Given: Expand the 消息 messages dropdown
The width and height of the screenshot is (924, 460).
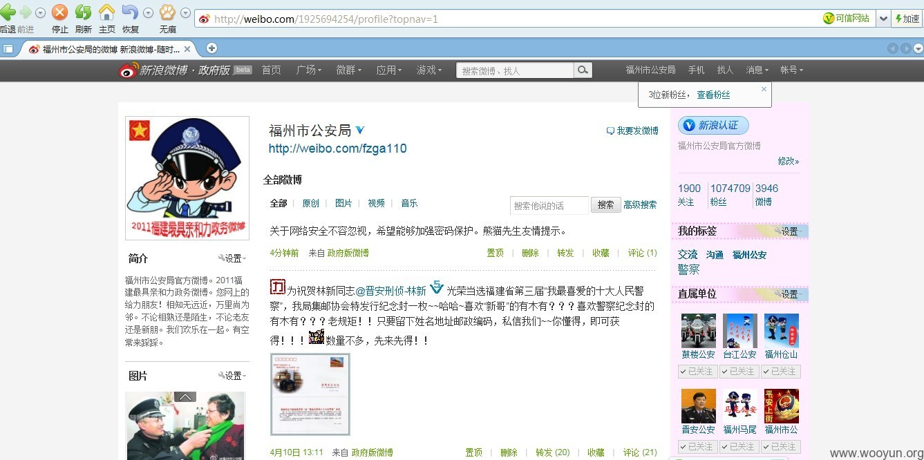Looking at the screenshot, I should point(756,70).
